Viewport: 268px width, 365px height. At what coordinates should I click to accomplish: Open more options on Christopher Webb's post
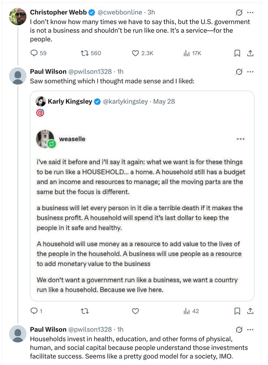click(250, 12)
